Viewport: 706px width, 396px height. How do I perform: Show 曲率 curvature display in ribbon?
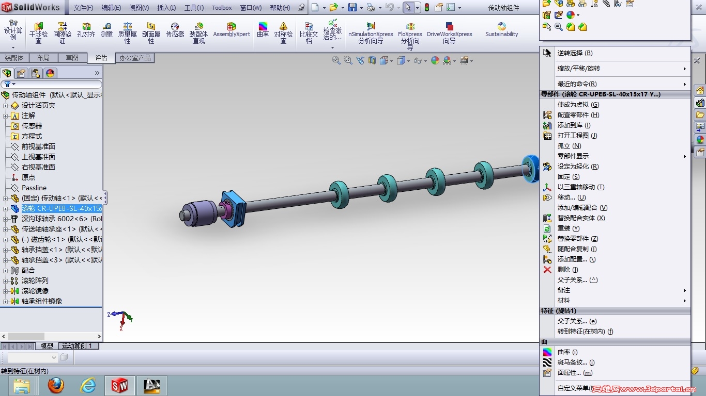coord(263,31)
